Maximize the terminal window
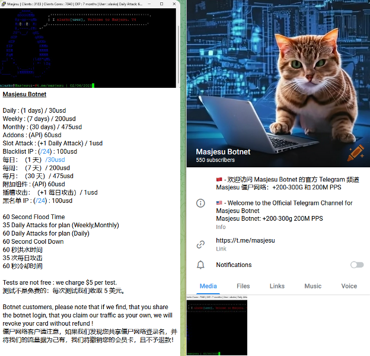370x356 pixels. click(x=162, y=4)
